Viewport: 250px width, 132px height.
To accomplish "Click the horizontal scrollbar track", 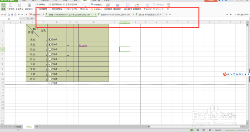I will pyautogui.click(x=195, y=126).
